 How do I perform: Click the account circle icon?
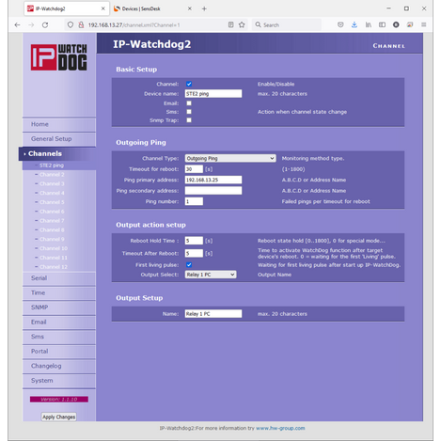396,24
